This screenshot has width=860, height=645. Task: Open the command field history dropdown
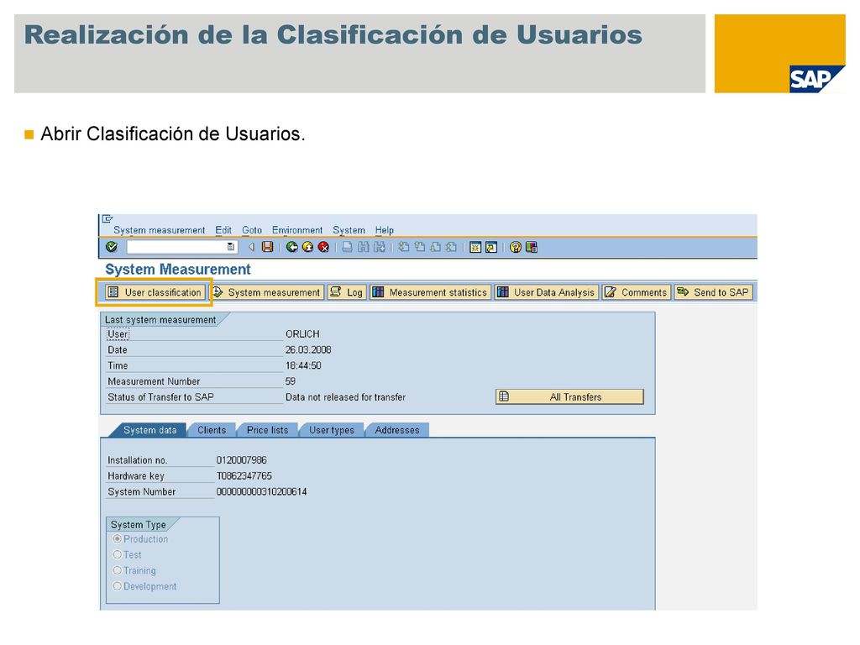(231, 247)
